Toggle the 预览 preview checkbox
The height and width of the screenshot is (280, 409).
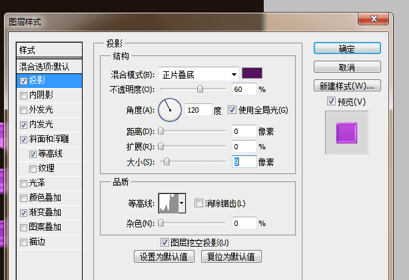coord(331,101)
